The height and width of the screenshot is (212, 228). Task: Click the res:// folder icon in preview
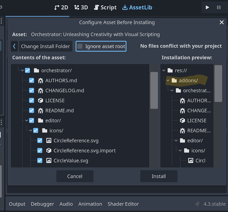(170, 70)
